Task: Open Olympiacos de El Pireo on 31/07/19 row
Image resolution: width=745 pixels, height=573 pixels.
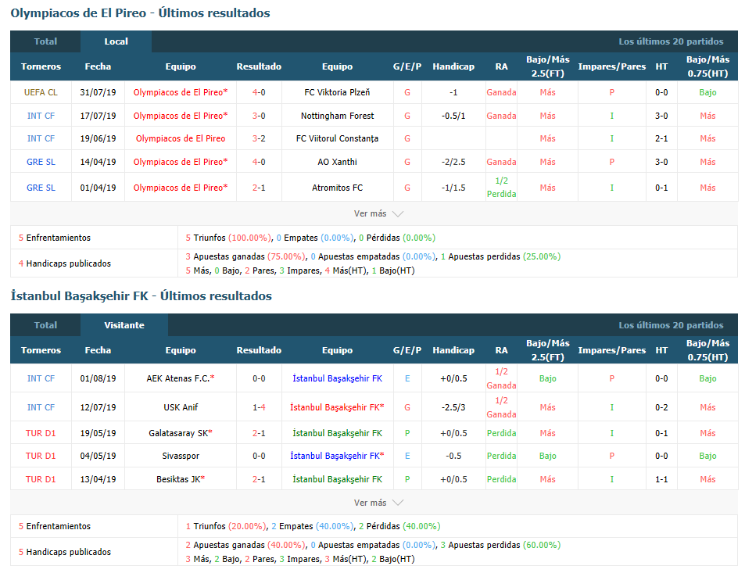Action: (181, 92)
